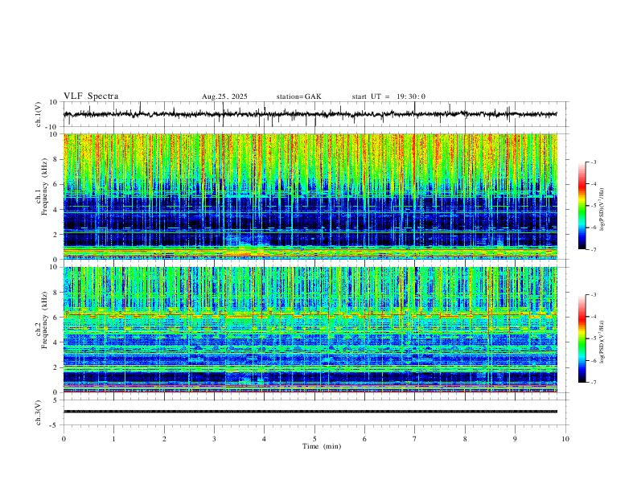Viewport: 637px width, 492px height.
Task: Click the 6 kHz tick on ch.1 axis
Action: coord(55,184)
